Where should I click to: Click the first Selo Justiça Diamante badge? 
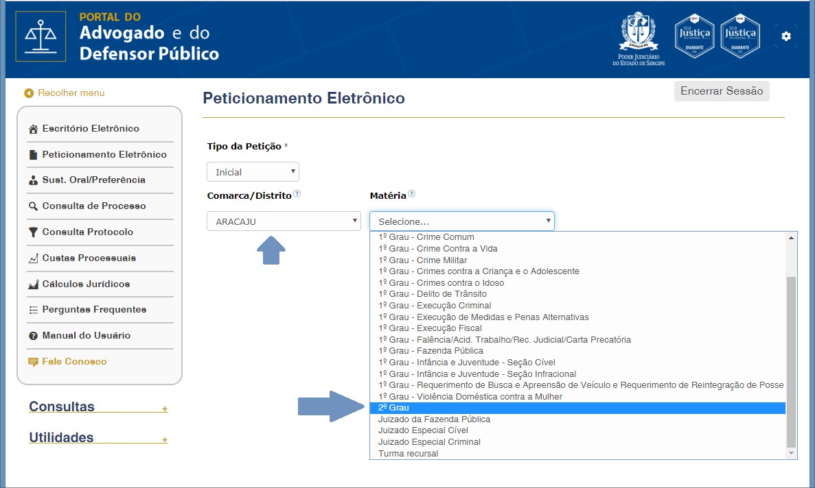tap(695, 35)
